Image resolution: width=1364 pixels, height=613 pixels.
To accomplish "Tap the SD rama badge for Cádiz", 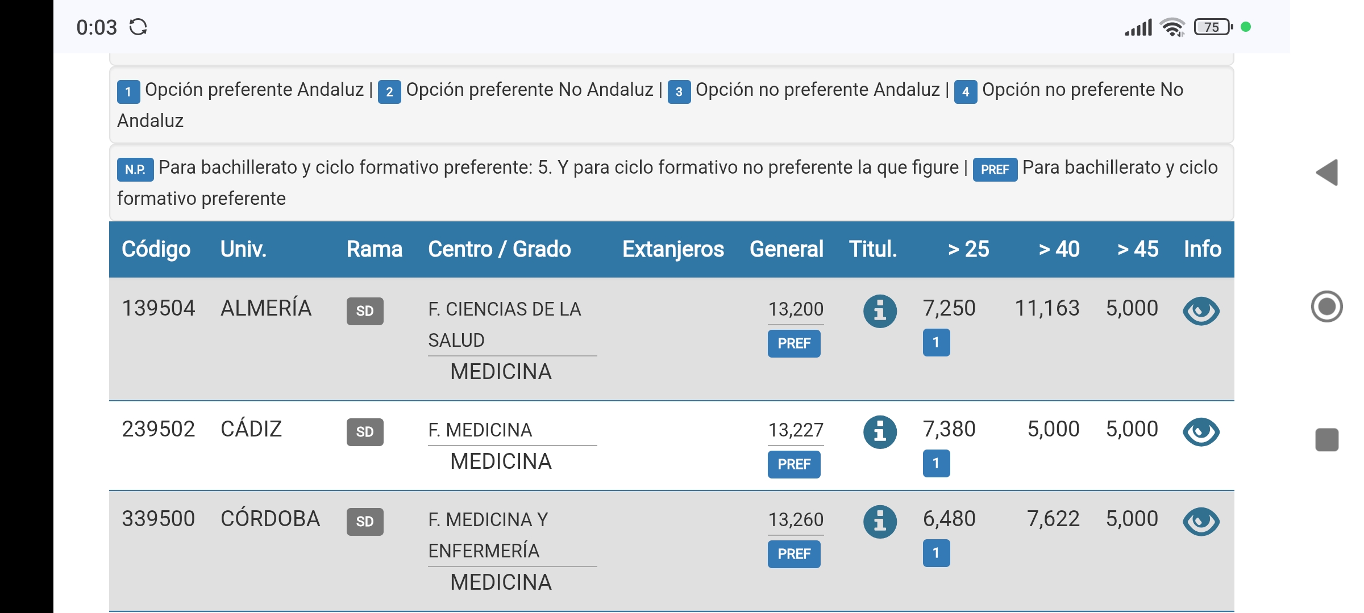I will (x=365, y=432).
